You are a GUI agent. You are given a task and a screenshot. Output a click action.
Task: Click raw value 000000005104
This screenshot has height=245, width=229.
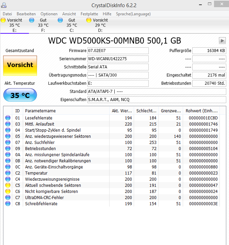click(x=203, y=149)
